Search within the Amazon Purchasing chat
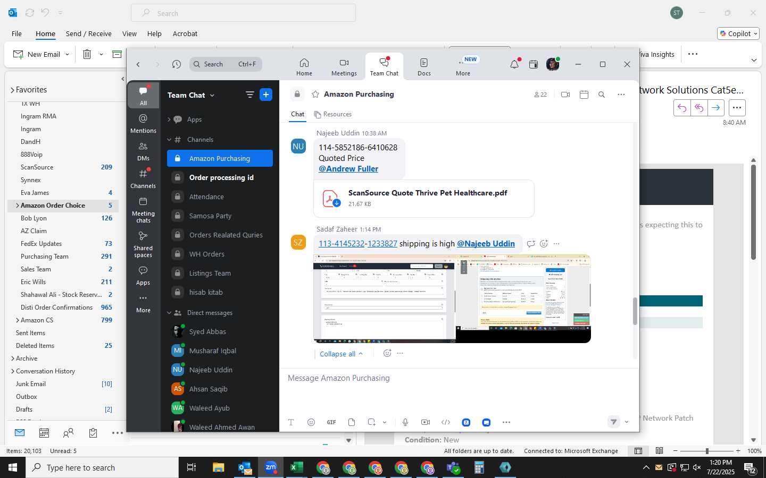This screenshot has width=766, height=478. click(x=602, y=95)
